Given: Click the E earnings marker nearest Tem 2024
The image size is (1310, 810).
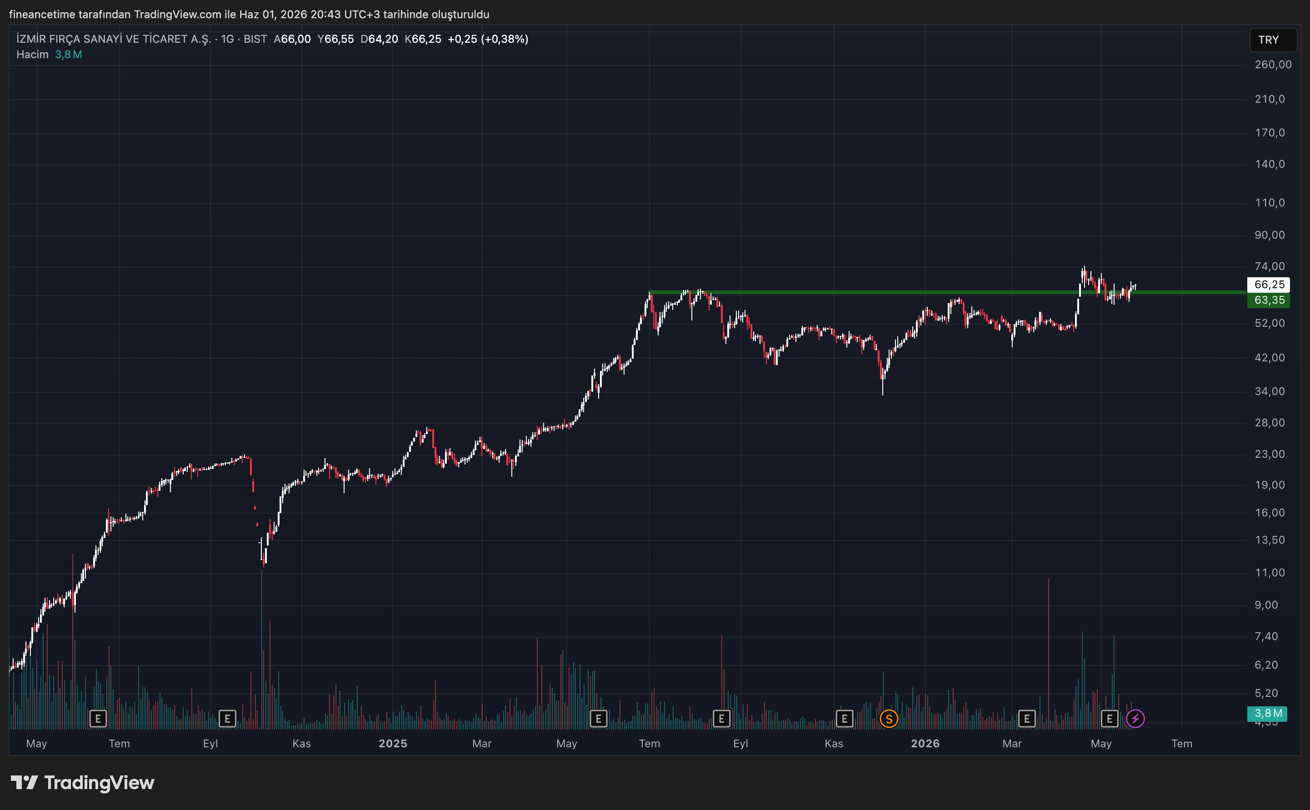Looking at the screenshot, I should pyautogui.click(x=98, y=718).
